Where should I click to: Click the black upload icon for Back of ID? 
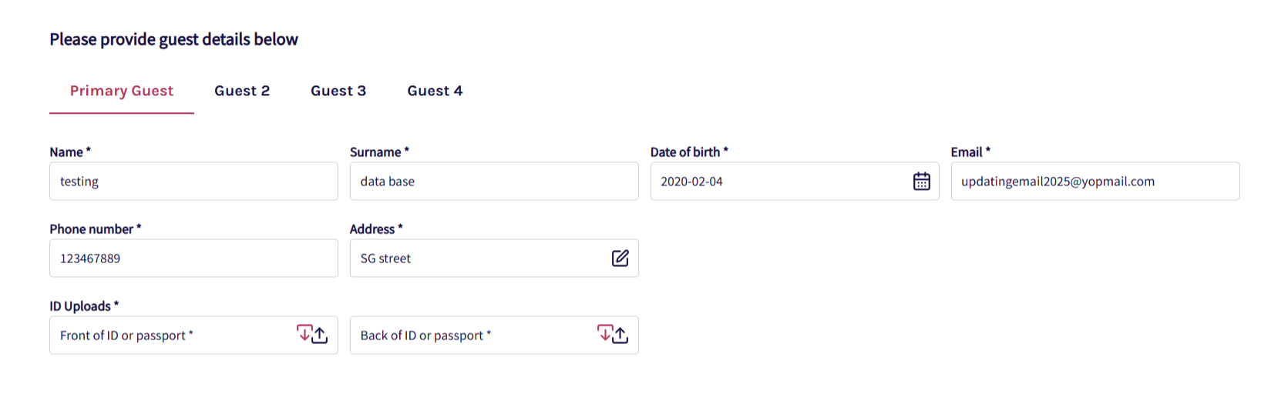tap(621, 336)
